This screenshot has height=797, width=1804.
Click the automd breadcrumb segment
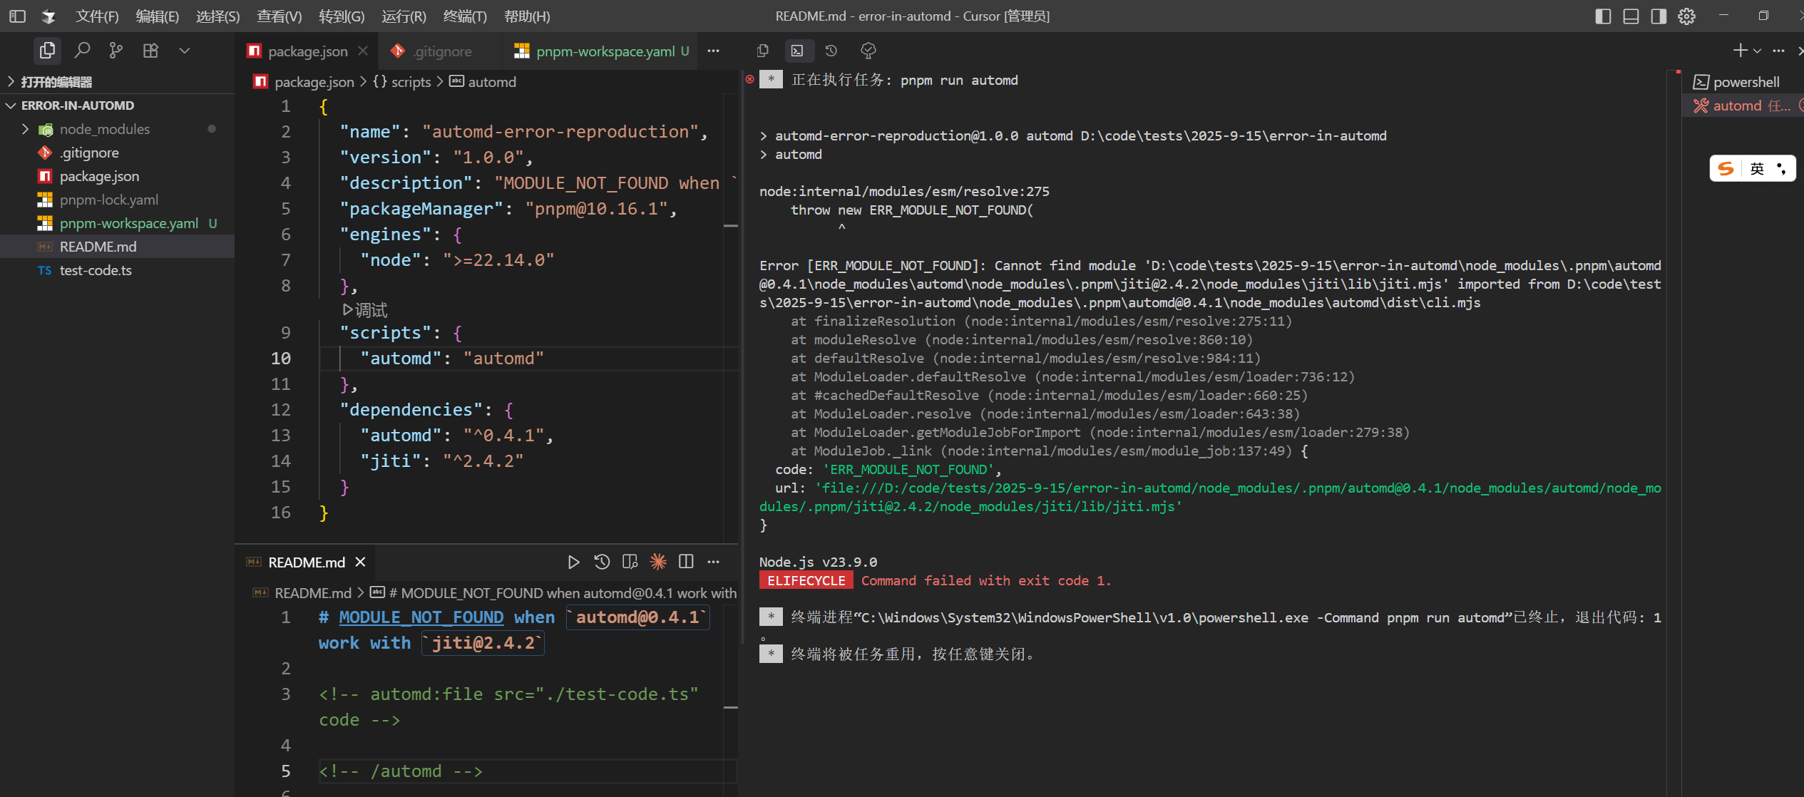(483, 81)
